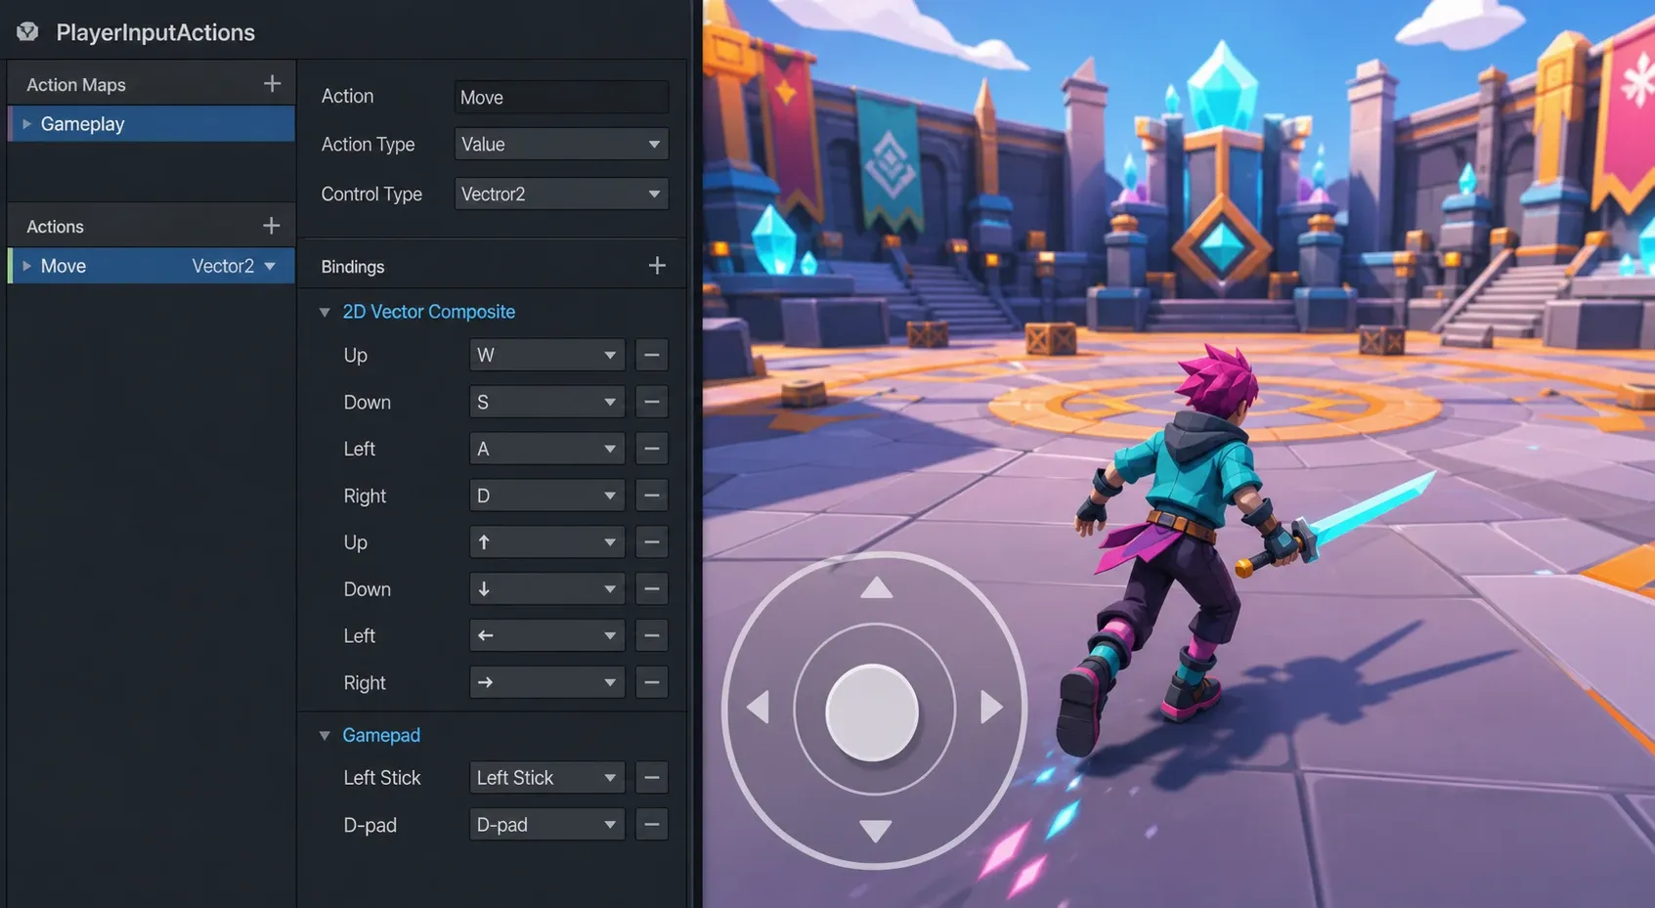The width and height of the screenshot is (1655, 908).
Task: Open the up arrow key binding dropdown
Action: click(546, 542)
